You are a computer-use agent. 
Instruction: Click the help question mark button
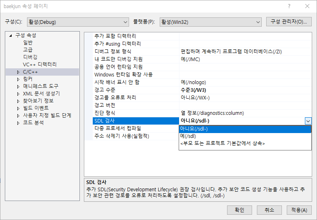pos(289,6)
